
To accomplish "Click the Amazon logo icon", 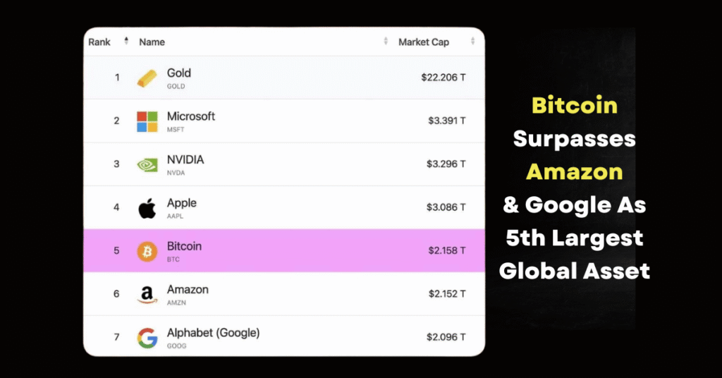I will (147, 295).
